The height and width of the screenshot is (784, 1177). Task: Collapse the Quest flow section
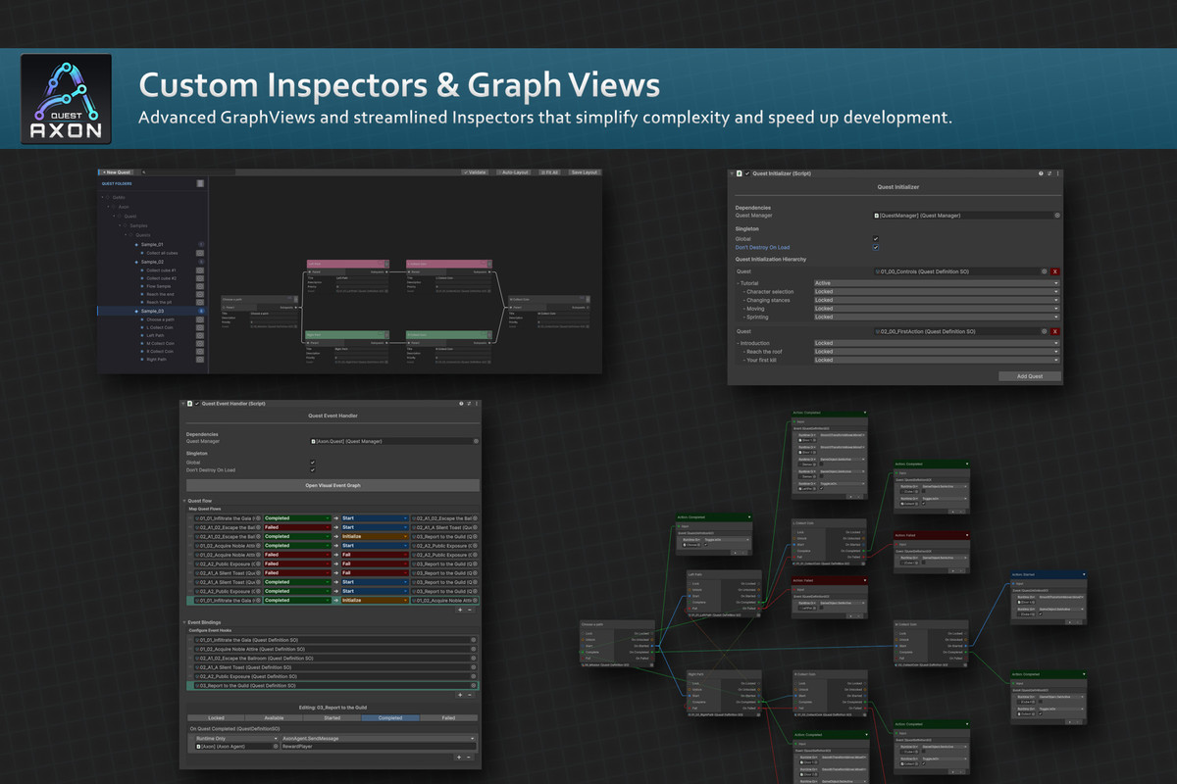184,501
